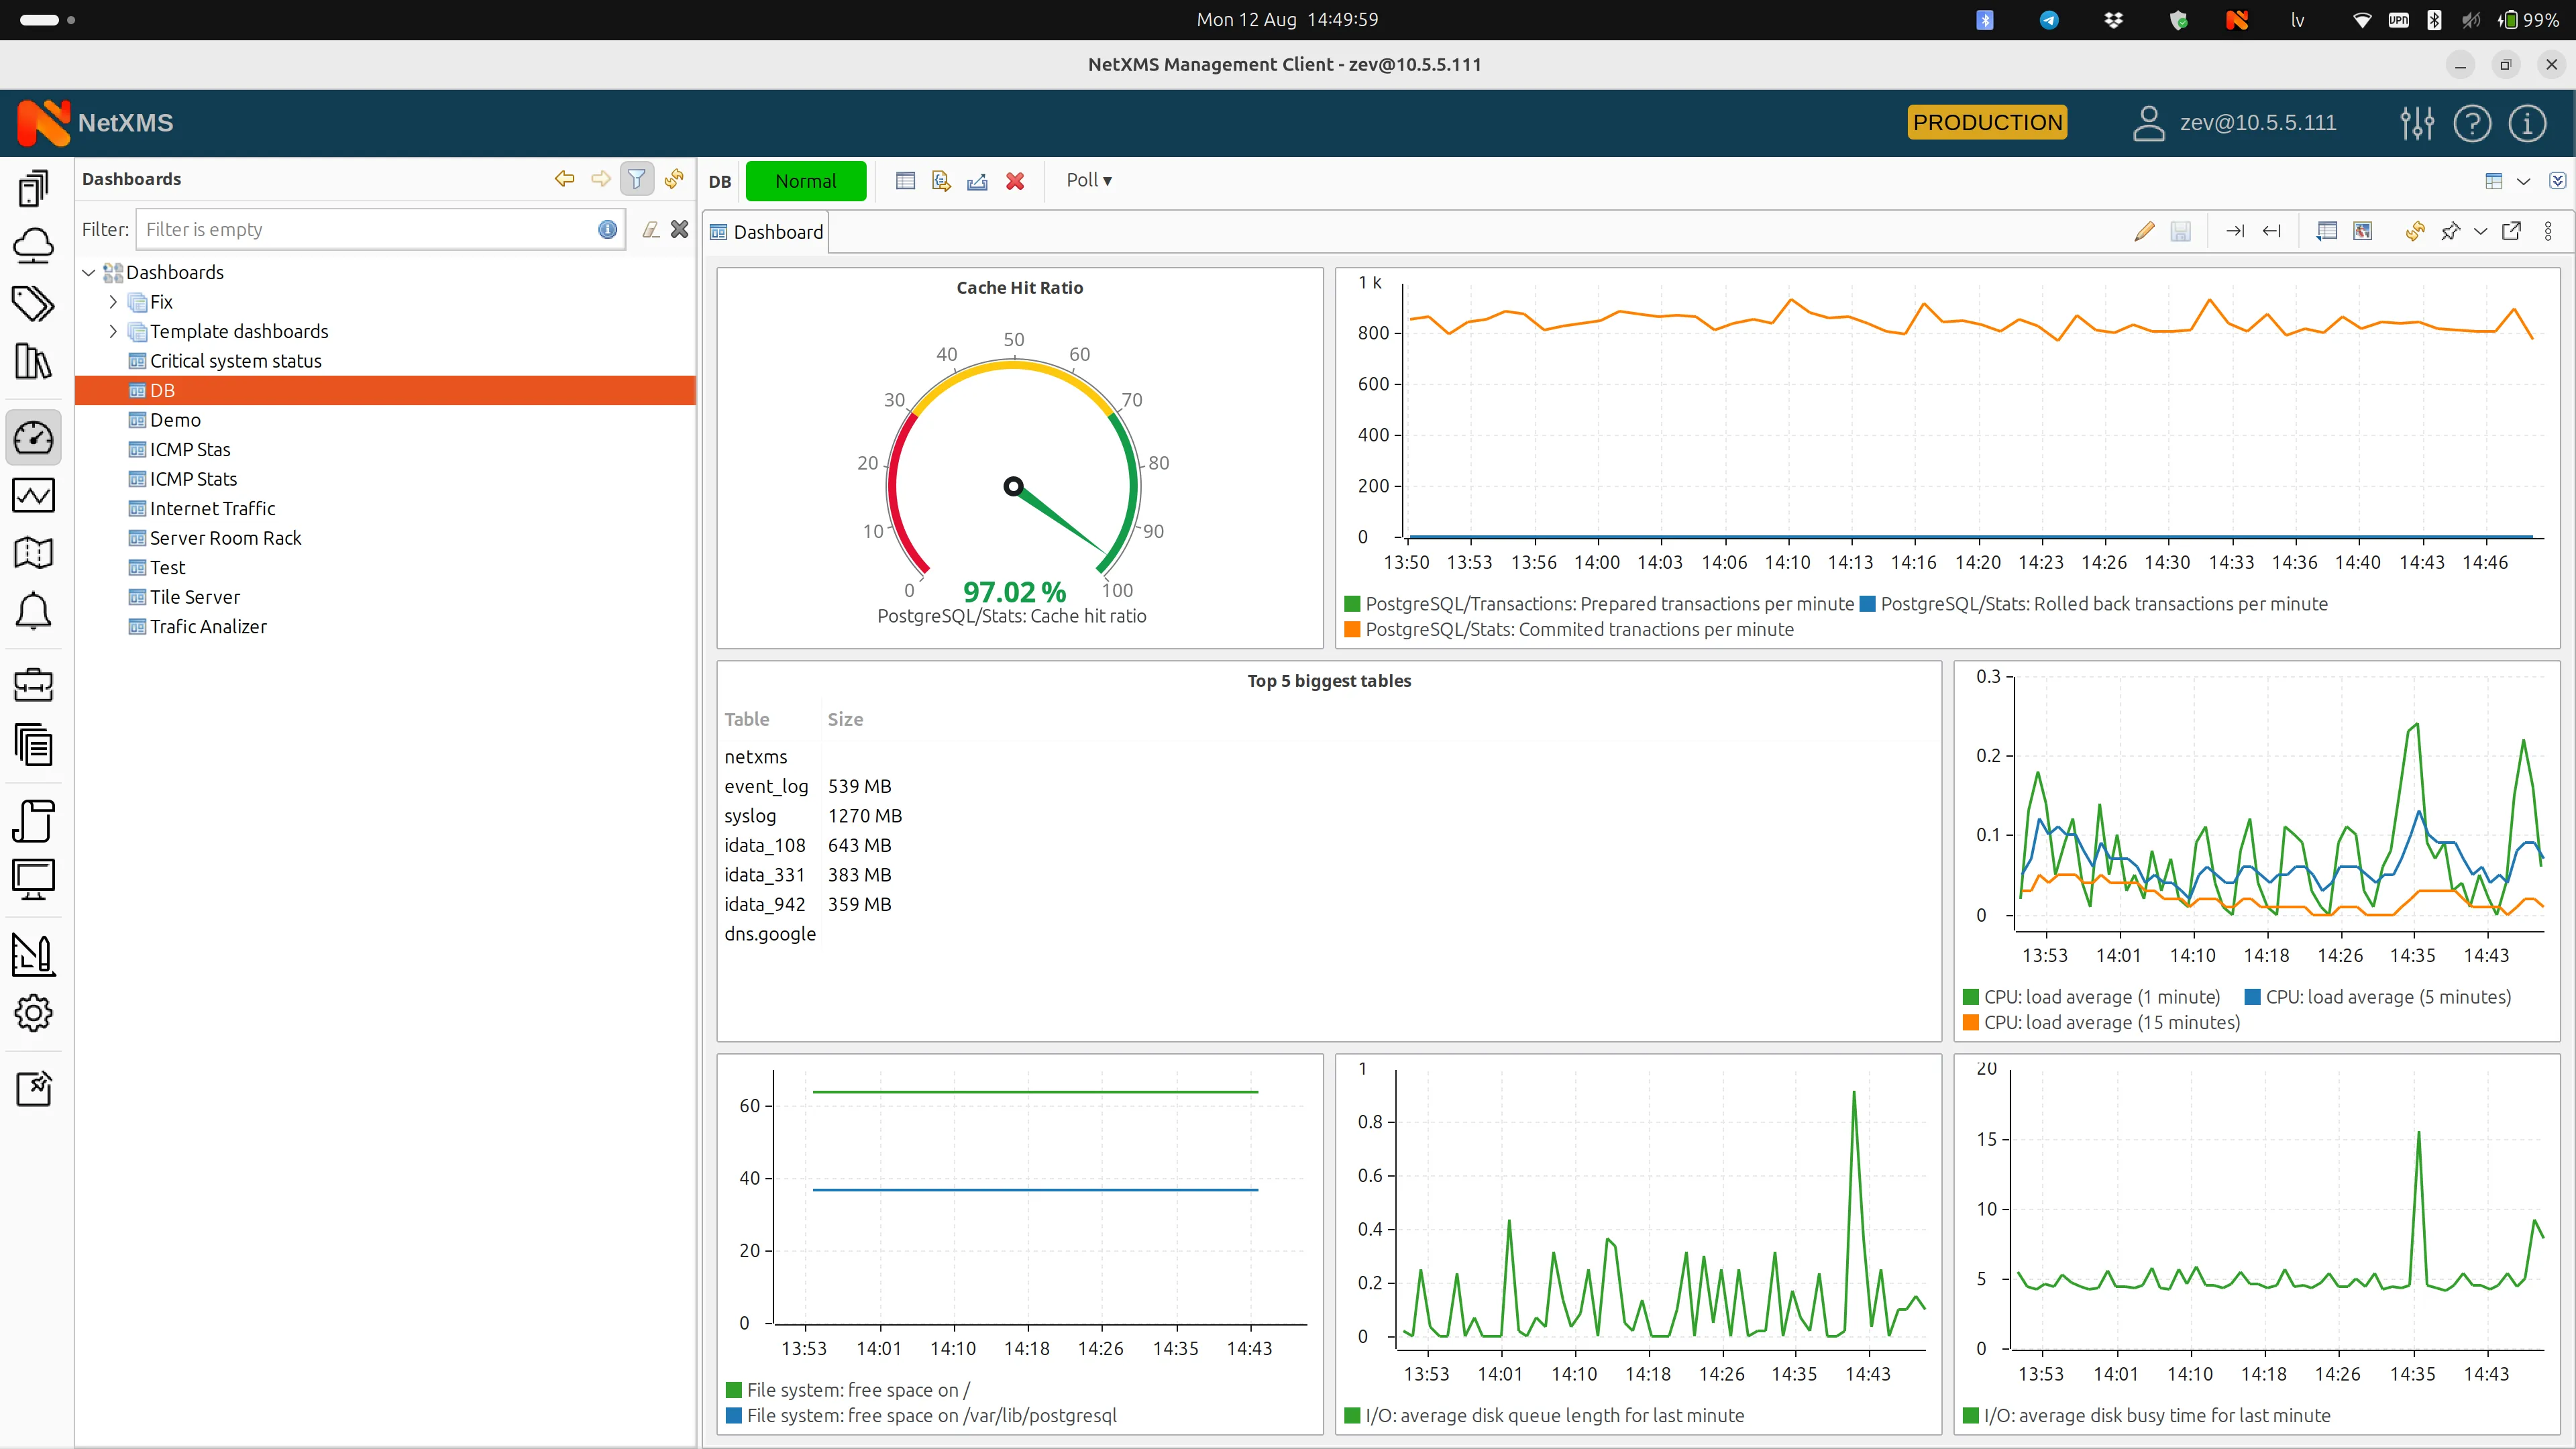Toggle the pin view icon
The height and width of the screenshot is (1449, 2576).
coord(2450,232)
